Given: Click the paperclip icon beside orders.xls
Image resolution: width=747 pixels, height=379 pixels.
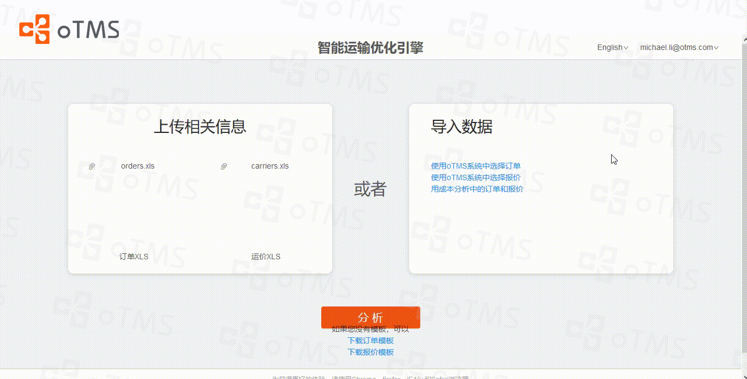Looking at the screenshot, I should 92,166.
